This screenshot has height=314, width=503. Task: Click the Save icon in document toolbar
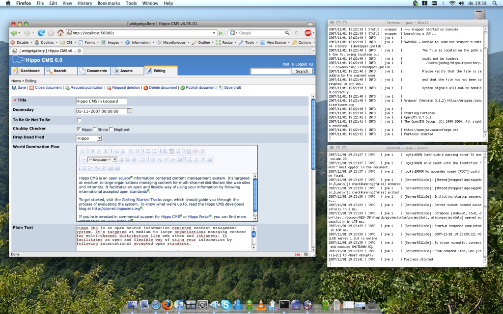pos(14,88)
